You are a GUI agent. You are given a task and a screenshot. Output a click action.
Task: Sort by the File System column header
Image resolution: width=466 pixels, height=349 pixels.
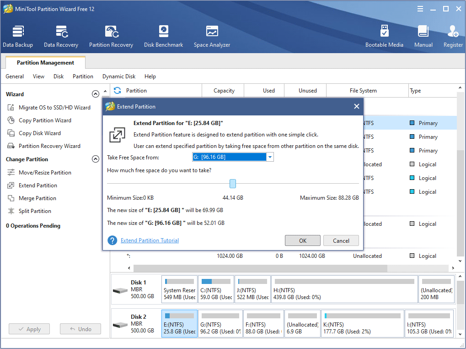coord(368,90)
